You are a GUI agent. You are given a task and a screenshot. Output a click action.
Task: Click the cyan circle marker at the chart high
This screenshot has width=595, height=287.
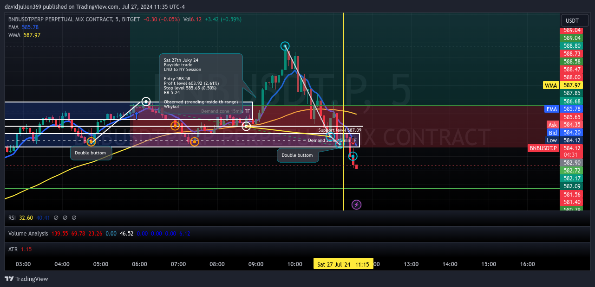pyautogui.click(x=285, y=46)
